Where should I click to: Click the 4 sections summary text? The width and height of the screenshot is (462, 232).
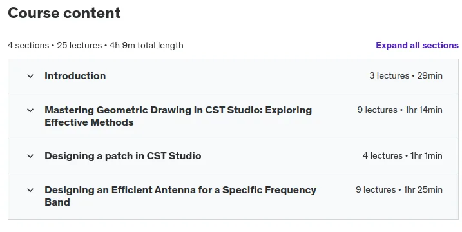[28, 45]
